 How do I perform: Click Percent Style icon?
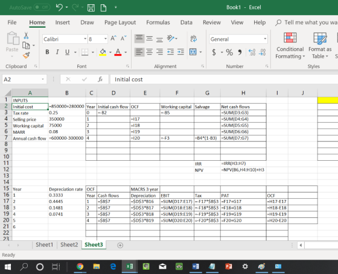pyautogui.click(x=229, y=52)
